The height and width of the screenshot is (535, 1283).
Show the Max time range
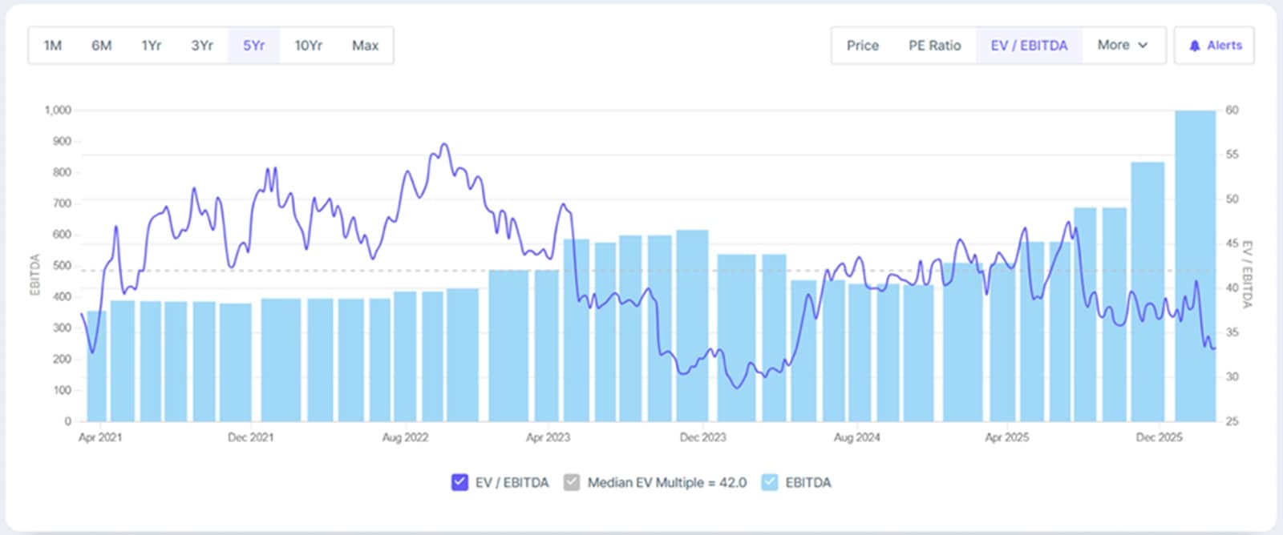pyautogui.click(x=365, y=46)
